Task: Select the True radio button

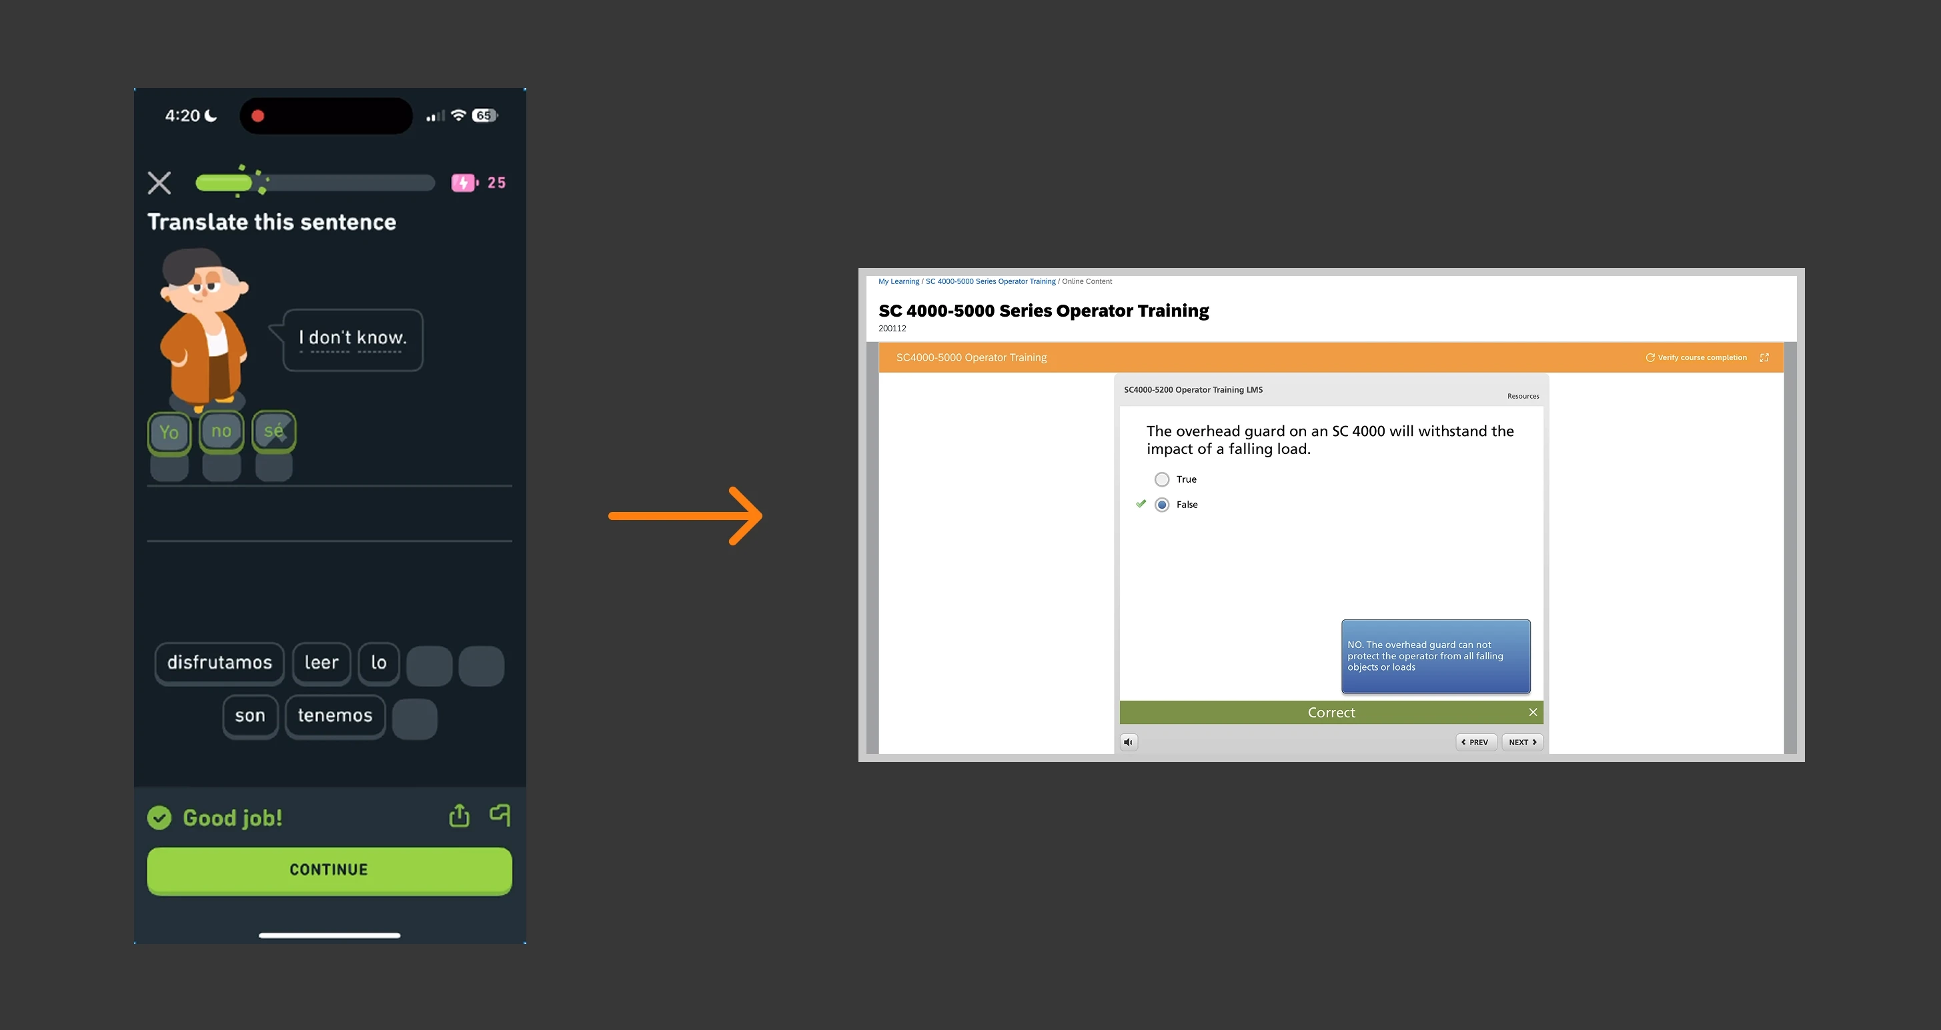Action: coord(1162,479)
